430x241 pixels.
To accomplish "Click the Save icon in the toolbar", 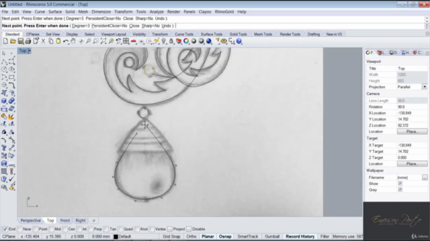I will 21,42.
